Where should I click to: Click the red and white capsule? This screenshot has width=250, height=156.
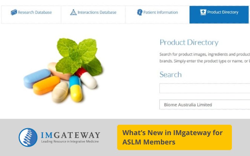(86, 78)
